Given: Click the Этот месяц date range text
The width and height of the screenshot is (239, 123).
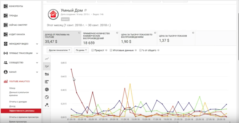Looking at the screenshot, I should (79, 25).
